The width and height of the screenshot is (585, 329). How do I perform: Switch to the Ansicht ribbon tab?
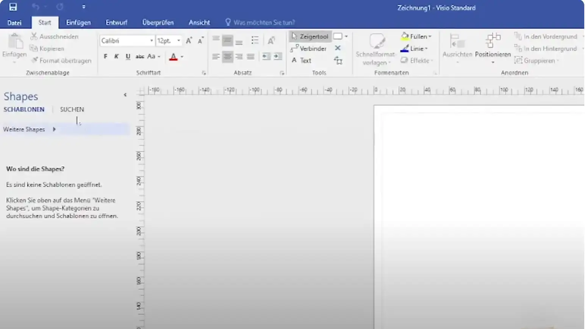tap(199, 22)
